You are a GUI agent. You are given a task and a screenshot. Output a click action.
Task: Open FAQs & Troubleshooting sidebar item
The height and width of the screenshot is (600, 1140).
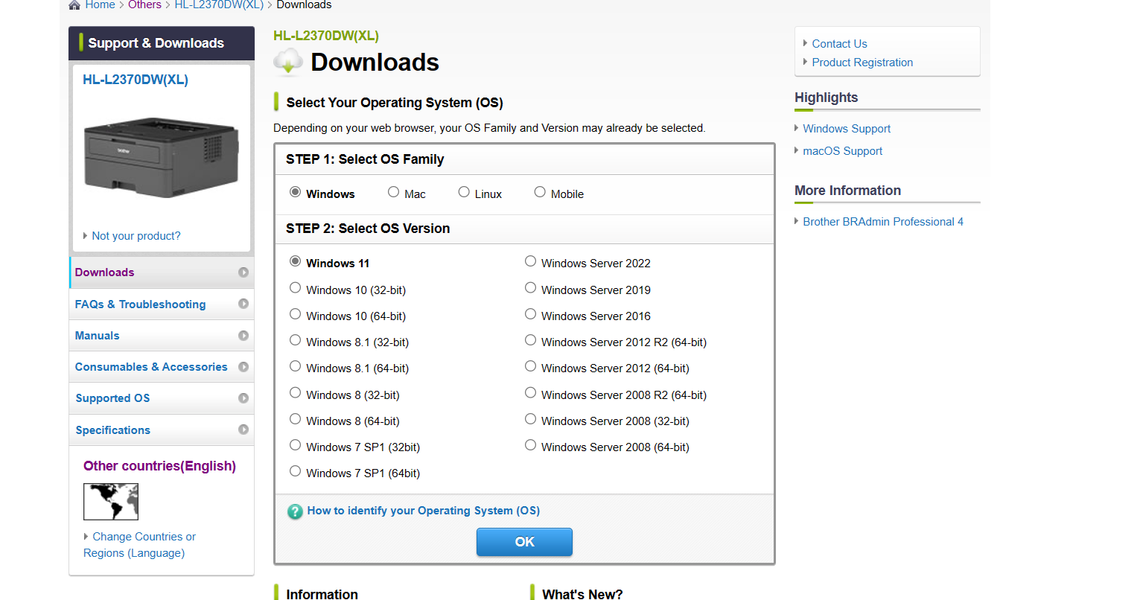tap(162, 304)
